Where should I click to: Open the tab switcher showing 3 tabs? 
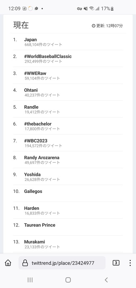(x=116, y=263)
